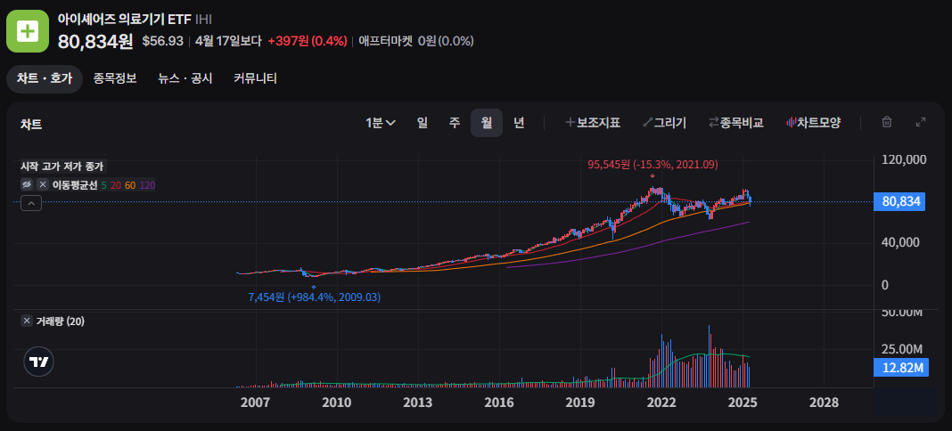Click the 12.82M volume tag

coord(899,368)
